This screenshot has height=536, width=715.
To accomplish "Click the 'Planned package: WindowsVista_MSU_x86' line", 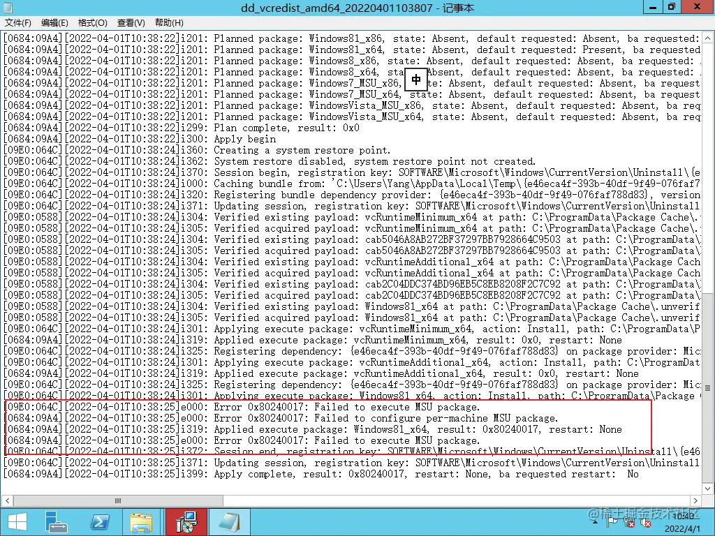I will point(352,106).
